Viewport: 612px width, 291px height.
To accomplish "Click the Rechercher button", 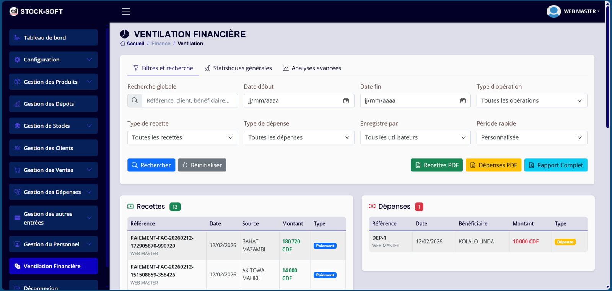I will [x=151, y=165].
